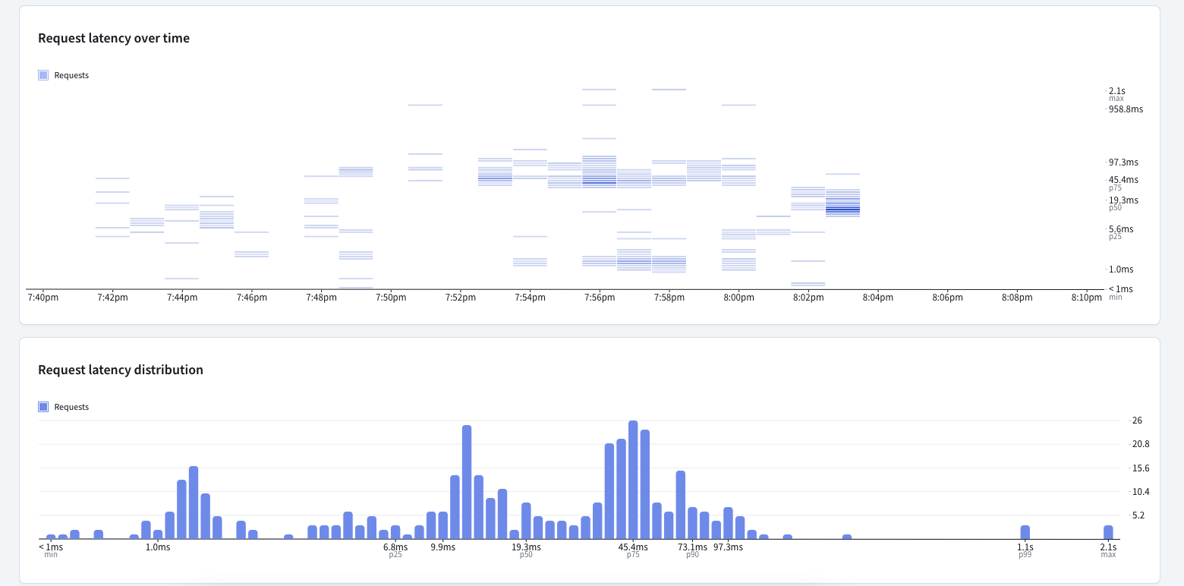This screenshot has width=1184, height=586.
Task: Open the p75 percentile marker label
Action: [1115, 187]
